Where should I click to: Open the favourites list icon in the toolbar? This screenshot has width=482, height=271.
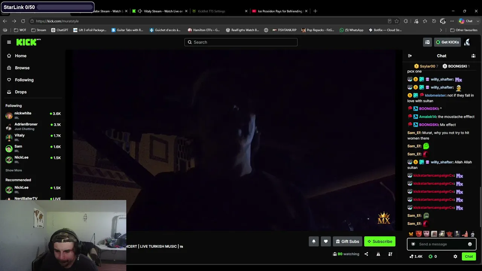click(x=425, y=21)
